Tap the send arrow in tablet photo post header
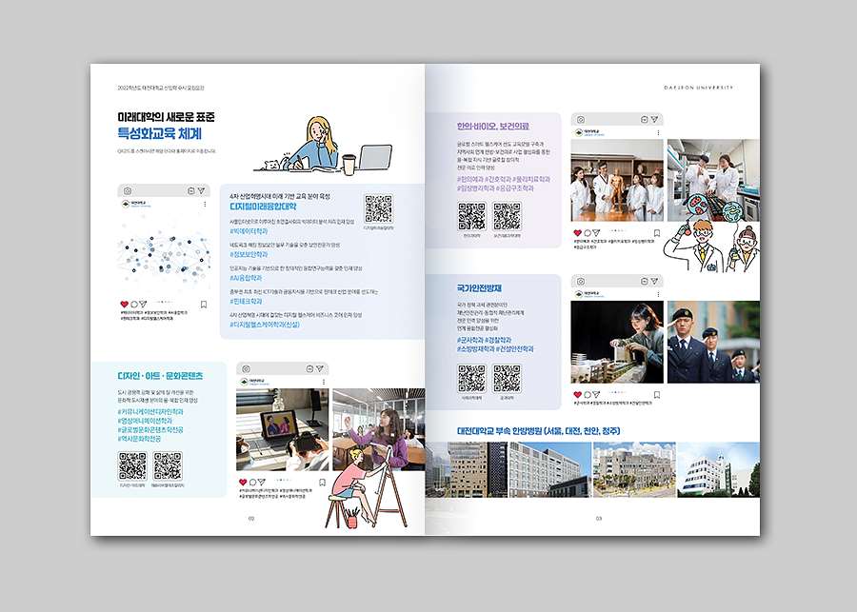This screenshot has height=612, width=857. (x=320, y=369)
